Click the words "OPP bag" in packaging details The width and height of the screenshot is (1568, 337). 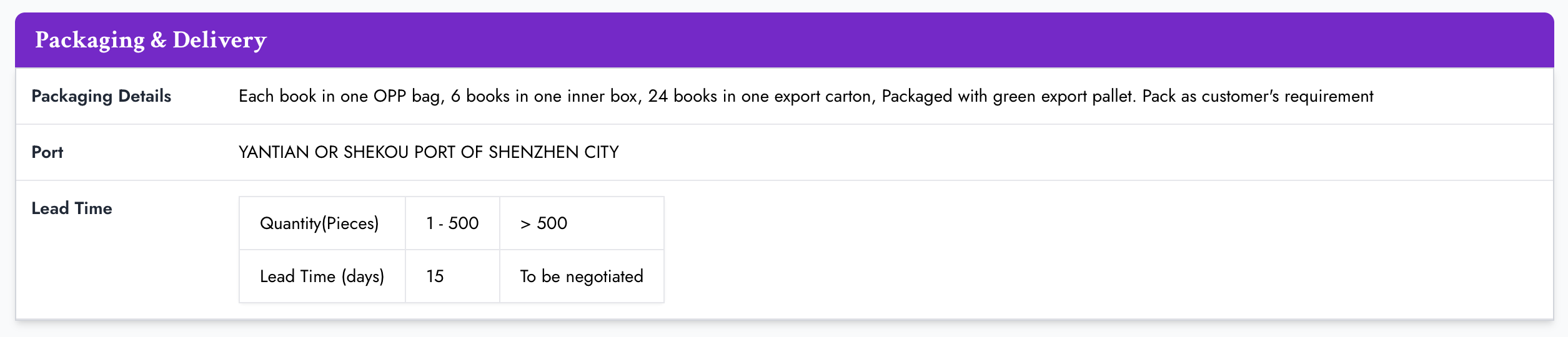(x=409, y=96)
